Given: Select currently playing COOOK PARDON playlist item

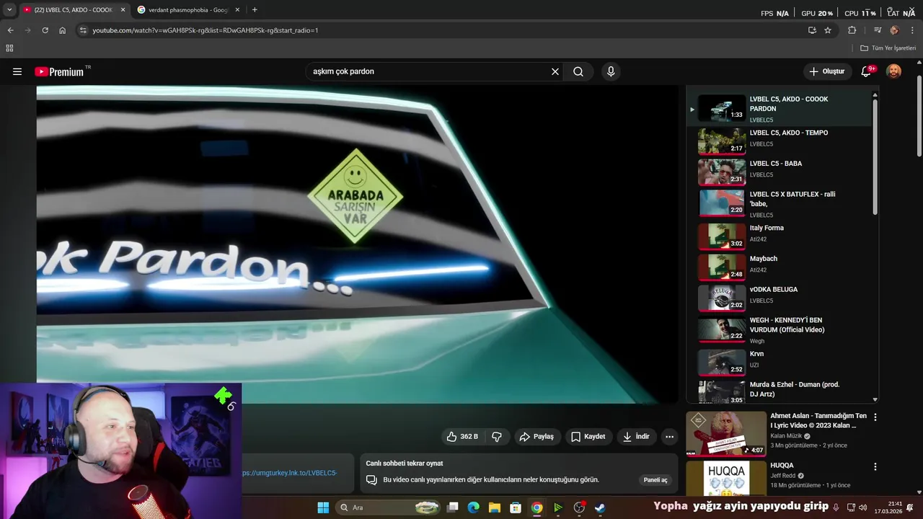Looking at the screenshot, I should pyautogui.click(x=780, y=109).
